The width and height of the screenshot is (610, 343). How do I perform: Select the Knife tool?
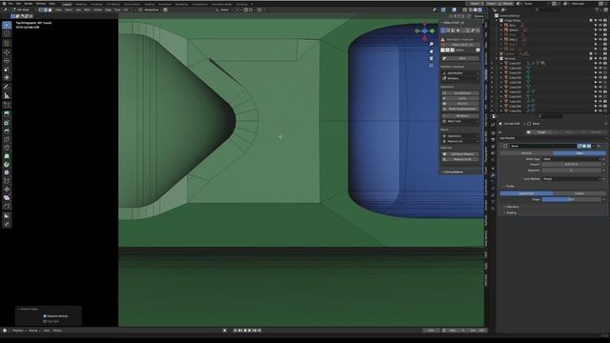[x=7, y=148]
